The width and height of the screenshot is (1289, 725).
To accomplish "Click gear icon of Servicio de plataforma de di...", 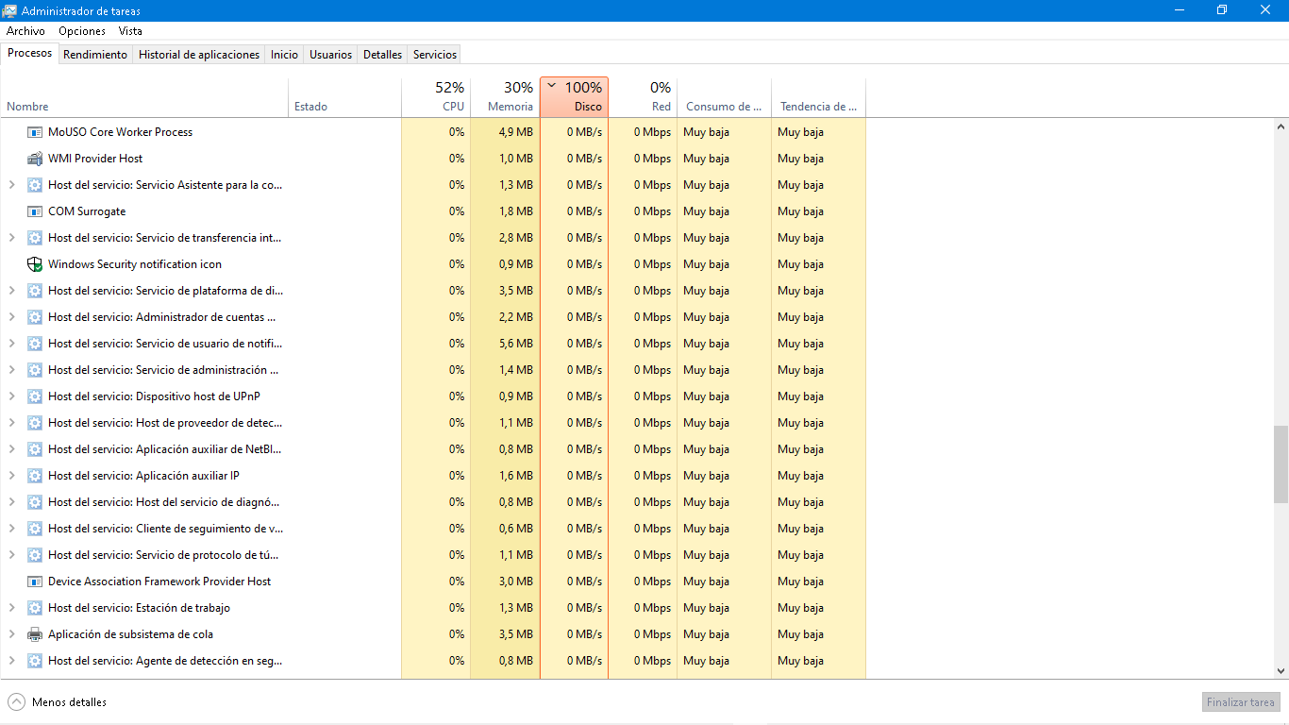I will tap(35, 291).
